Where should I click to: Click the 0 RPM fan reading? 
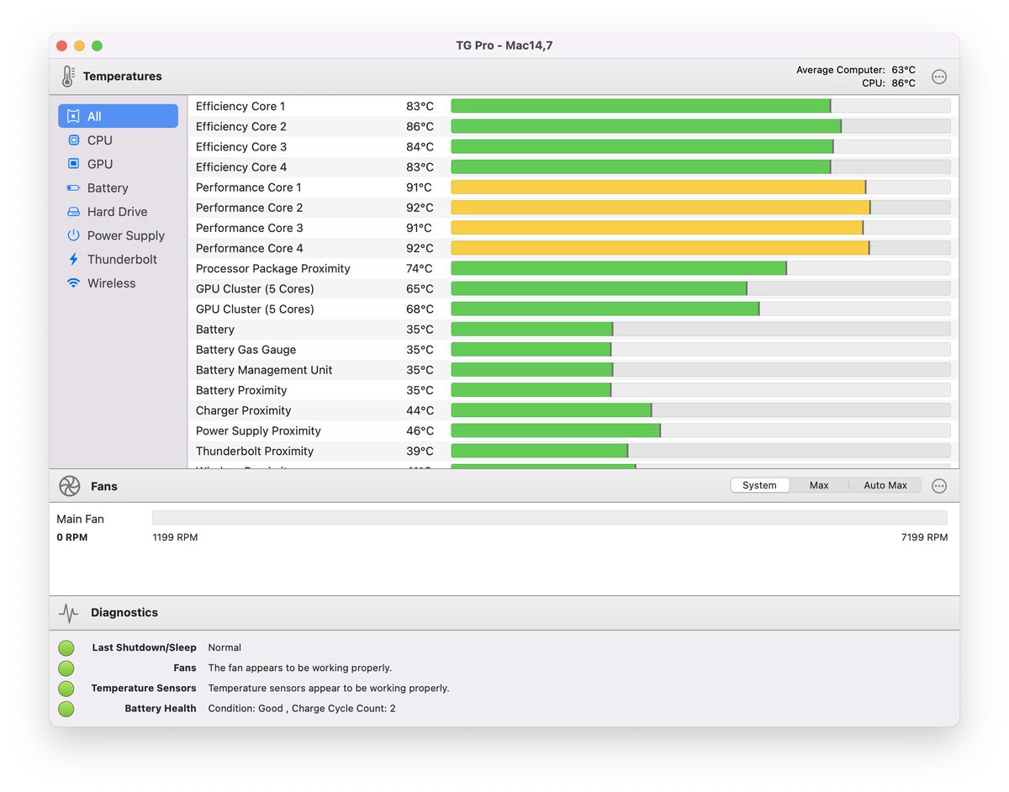tap(72, 537)
